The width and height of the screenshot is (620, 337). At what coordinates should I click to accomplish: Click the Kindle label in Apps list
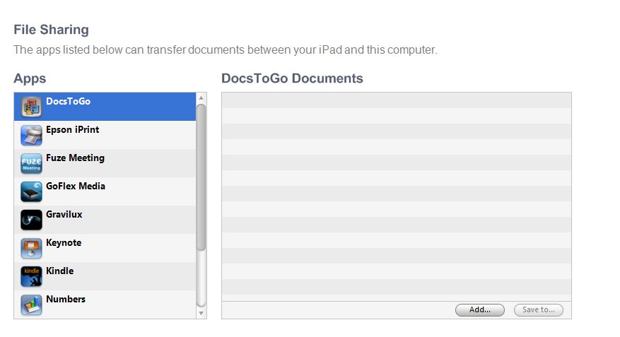pyautogui.click(x=59, y=271)
